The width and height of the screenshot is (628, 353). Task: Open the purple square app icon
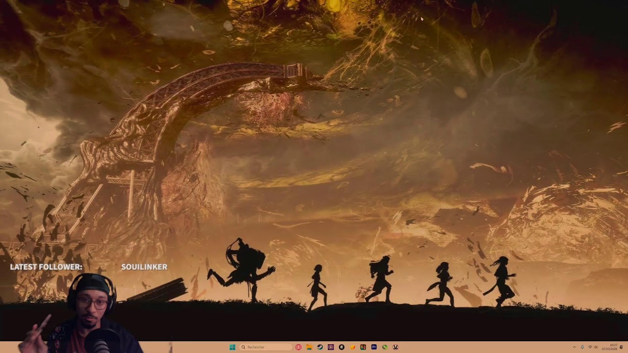click(331, 347)
